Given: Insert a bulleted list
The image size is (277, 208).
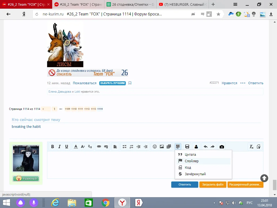Looking at the screenshot, I should pyautogui.click(x=124, y=147).
